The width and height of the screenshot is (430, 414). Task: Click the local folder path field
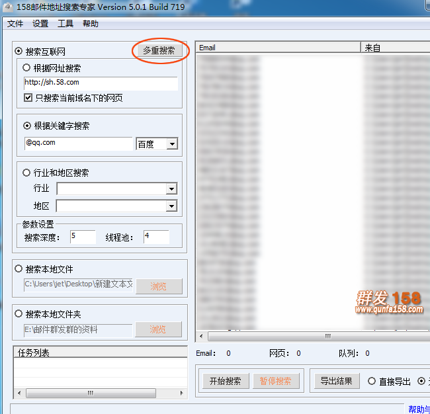coord(78,330)
